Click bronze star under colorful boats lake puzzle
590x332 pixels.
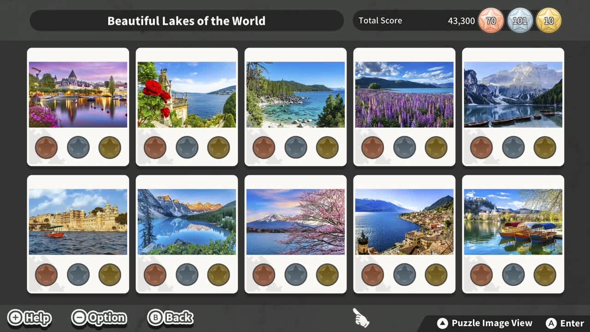481,275
